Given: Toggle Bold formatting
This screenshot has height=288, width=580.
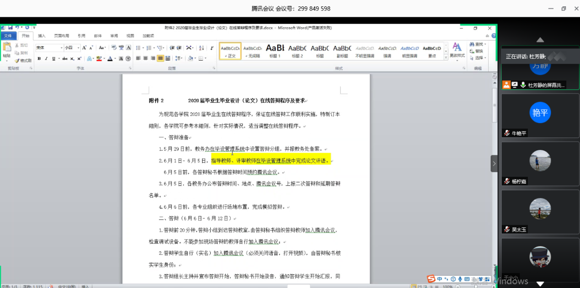Looking at the screenshot, I should pyautogui.click(x=39, y=59).
